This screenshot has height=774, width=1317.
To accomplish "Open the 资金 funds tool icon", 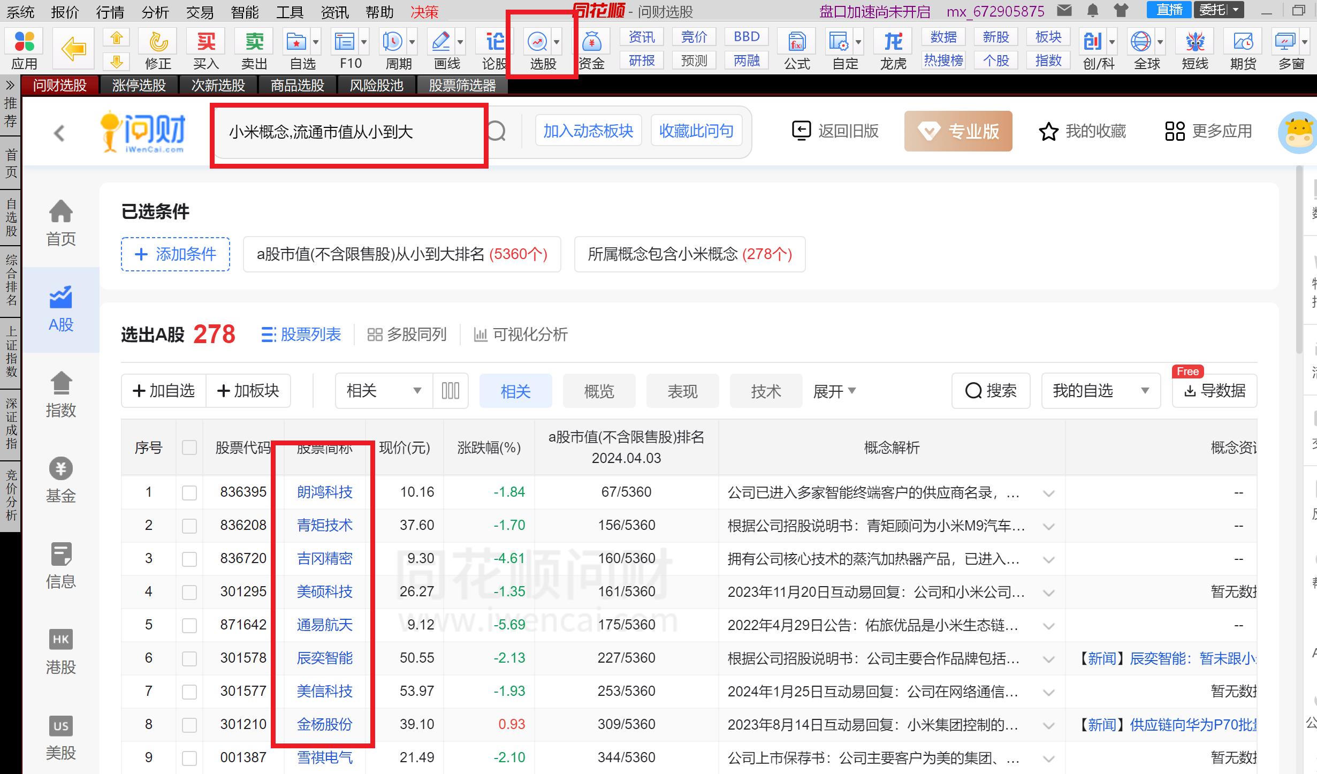I will (593, 42).
